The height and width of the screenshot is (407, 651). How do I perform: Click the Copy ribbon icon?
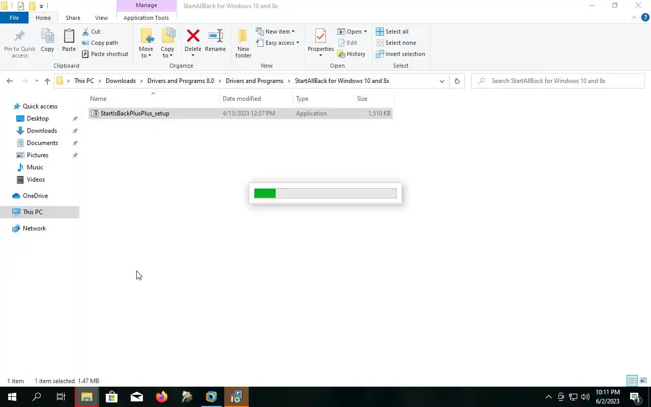[47, 41]
